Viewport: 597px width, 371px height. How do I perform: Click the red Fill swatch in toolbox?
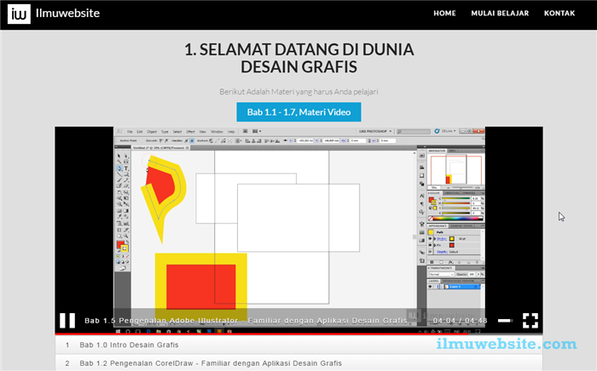pos(120,244)
